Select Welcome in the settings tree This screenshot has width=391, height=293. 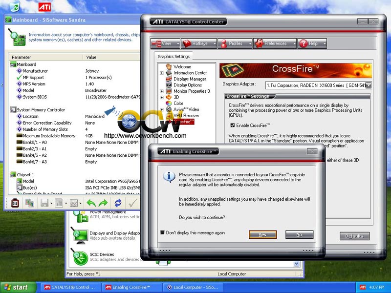click(x=182, y=67)
